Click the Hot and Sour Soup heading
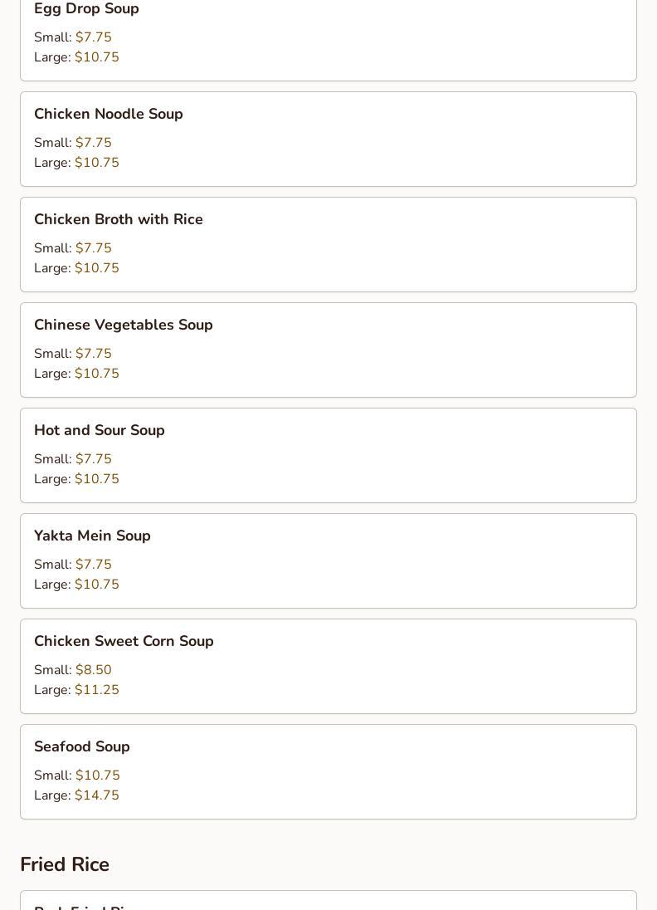 tap(99, 430)
